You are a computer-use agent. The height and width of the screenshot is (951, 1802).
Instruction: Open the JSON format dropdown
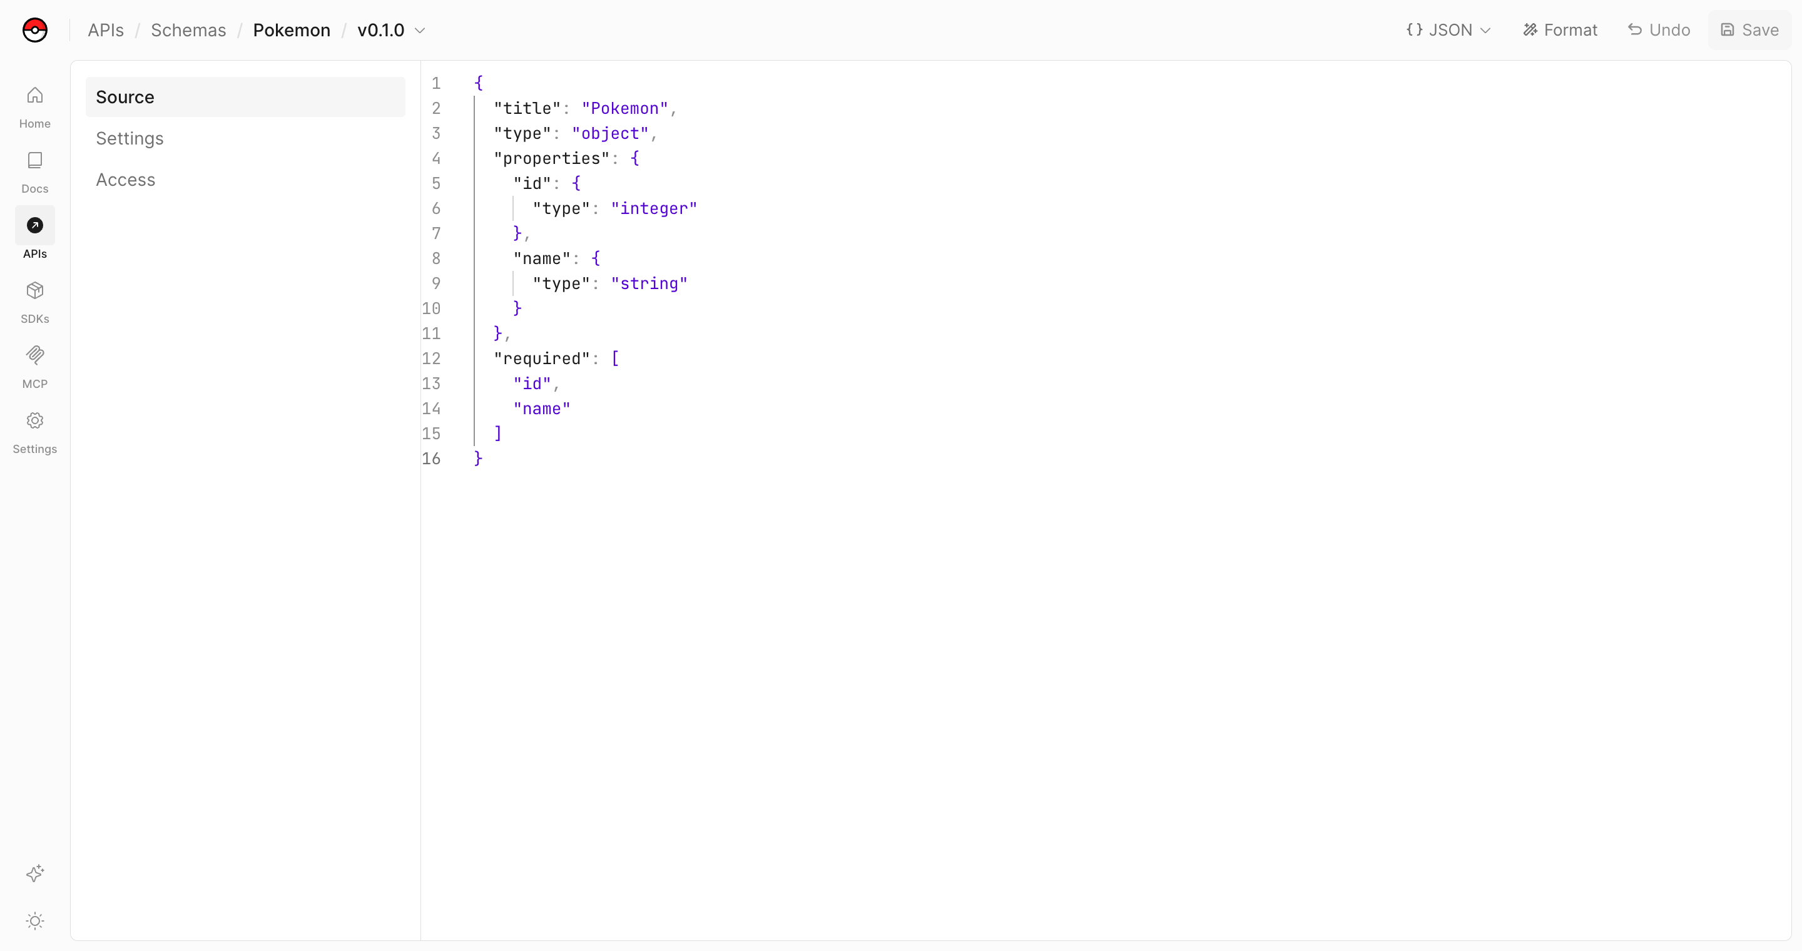1448,30
